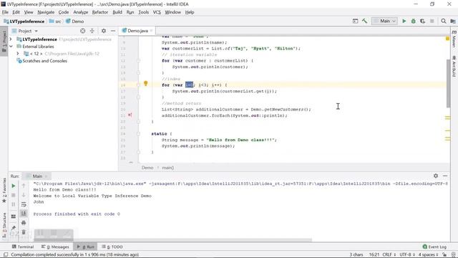Viewport: 458px width, 258px height.
Task: Collapse the External Libraries node
Action: (x=11, y=47)
